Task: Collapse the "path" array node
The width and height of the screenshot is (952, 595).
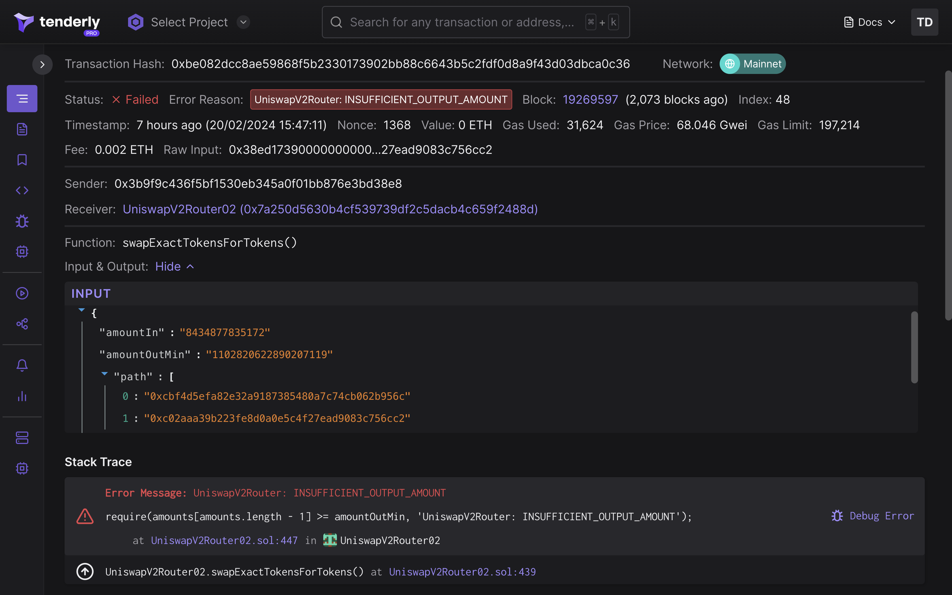Action: click(x=104, y=374)
